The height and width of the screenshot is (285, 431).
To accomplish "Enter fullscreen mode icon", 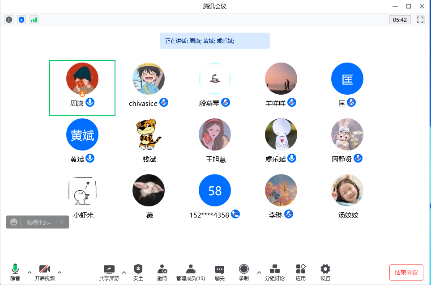I will tap(420, 20).
